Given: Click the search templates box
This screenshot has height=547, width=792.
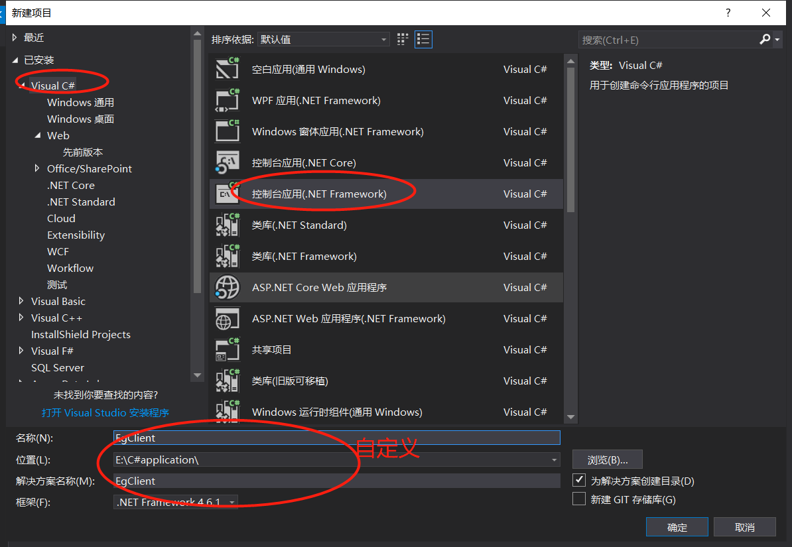Looking at the screenshot, I should pyautogui.click(x=668, y=40).
